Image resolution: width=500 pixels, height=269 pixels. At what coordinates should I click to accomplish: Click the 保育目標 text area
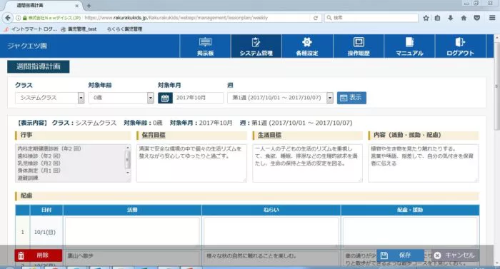(191, 163)
